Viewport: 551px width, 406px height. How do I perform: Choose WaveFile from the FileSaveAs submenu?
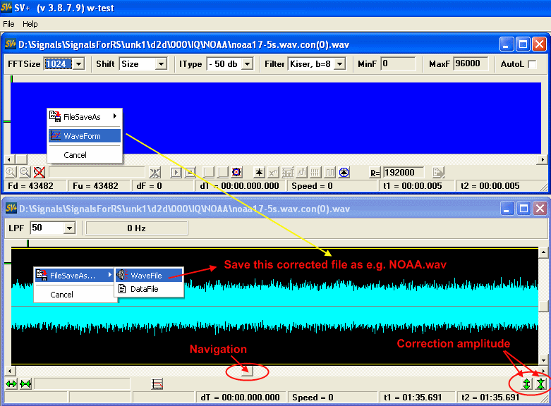pyautogui.click(x=145, y=276)
